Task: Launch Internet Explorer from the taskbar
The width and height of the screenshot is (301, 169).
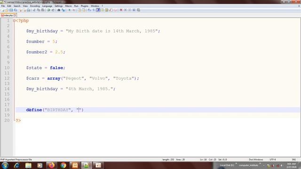Action: click(x=17, y=165)
